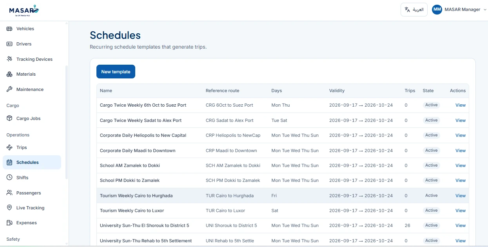Click the Shifts clock icon

coord(9,178)
